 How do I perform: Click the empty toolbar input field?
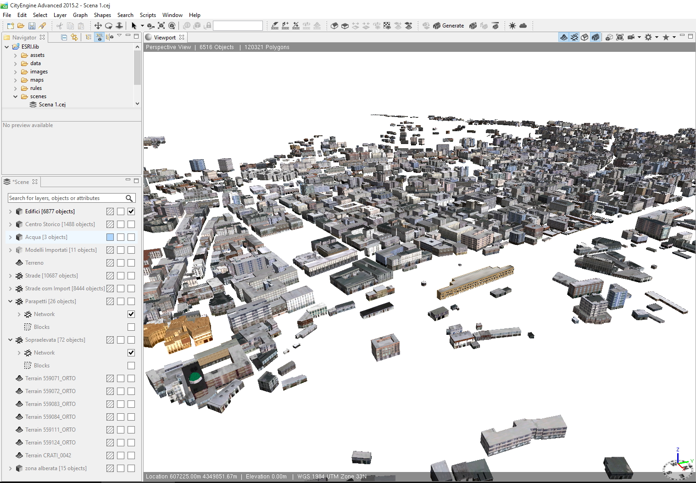[238, 26]
